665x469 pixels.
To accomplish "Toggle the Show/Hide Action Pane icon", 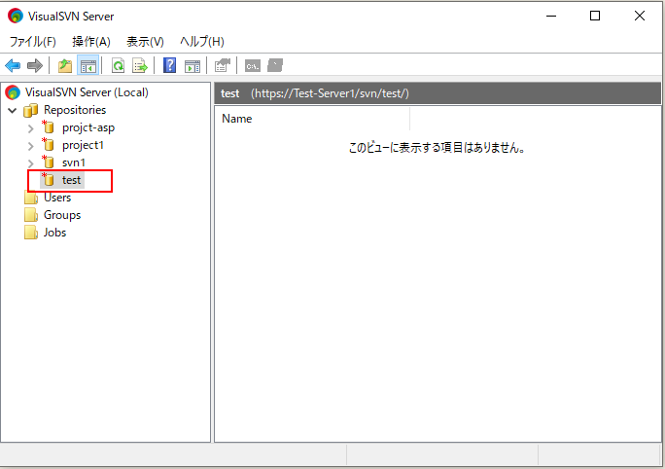I will point(192,66).
